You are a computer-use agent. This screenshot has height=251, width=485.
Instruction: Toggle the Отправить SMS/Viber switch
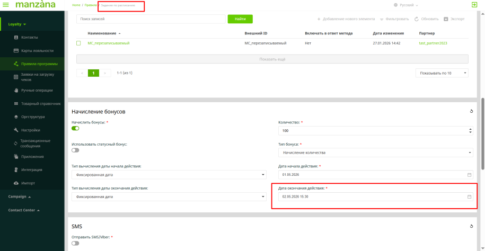(x=75, y=243)
